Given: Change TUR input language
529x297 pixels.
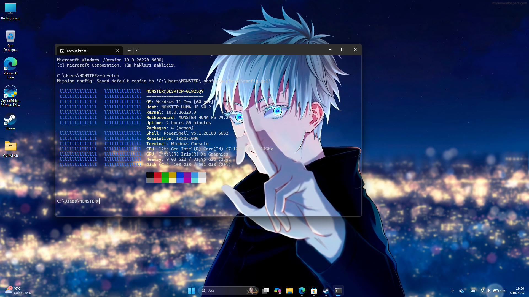Looking at the screenshot, I should point(472,291).
